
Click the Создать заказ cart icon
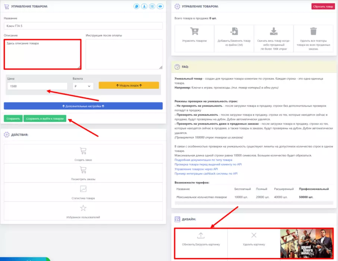coord(83,151)
